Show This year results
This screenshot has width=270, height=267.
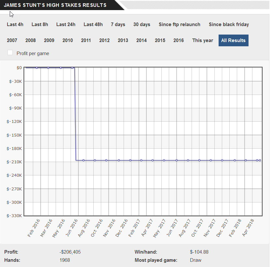coord(203,40)
